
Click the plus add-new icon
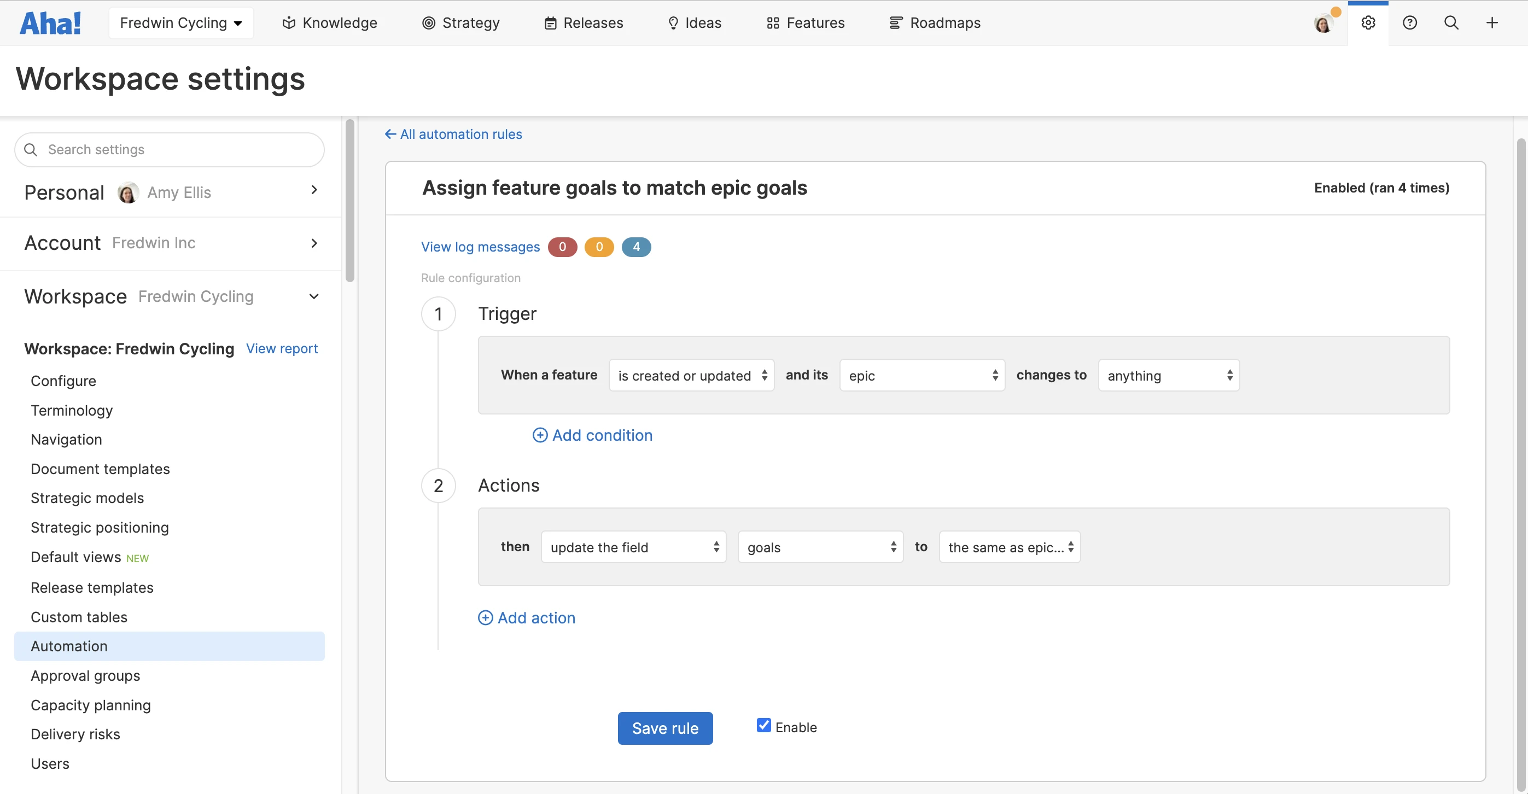pos(1492,22)
